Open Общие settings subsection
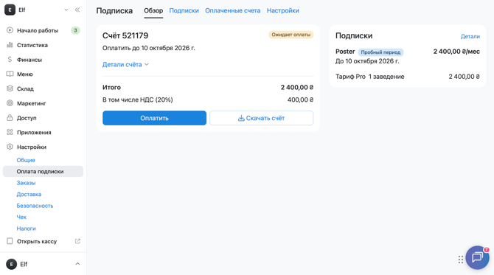The height and width of the screenshot is (275, 494). click(26, 160)
